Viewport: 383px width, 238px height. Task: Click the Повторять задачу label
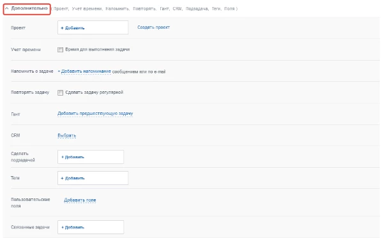pyautogui.click(x=30, y=93)
